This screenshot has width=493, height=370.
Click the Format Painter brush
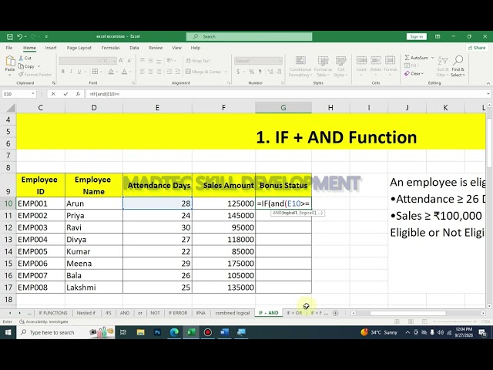21,75
